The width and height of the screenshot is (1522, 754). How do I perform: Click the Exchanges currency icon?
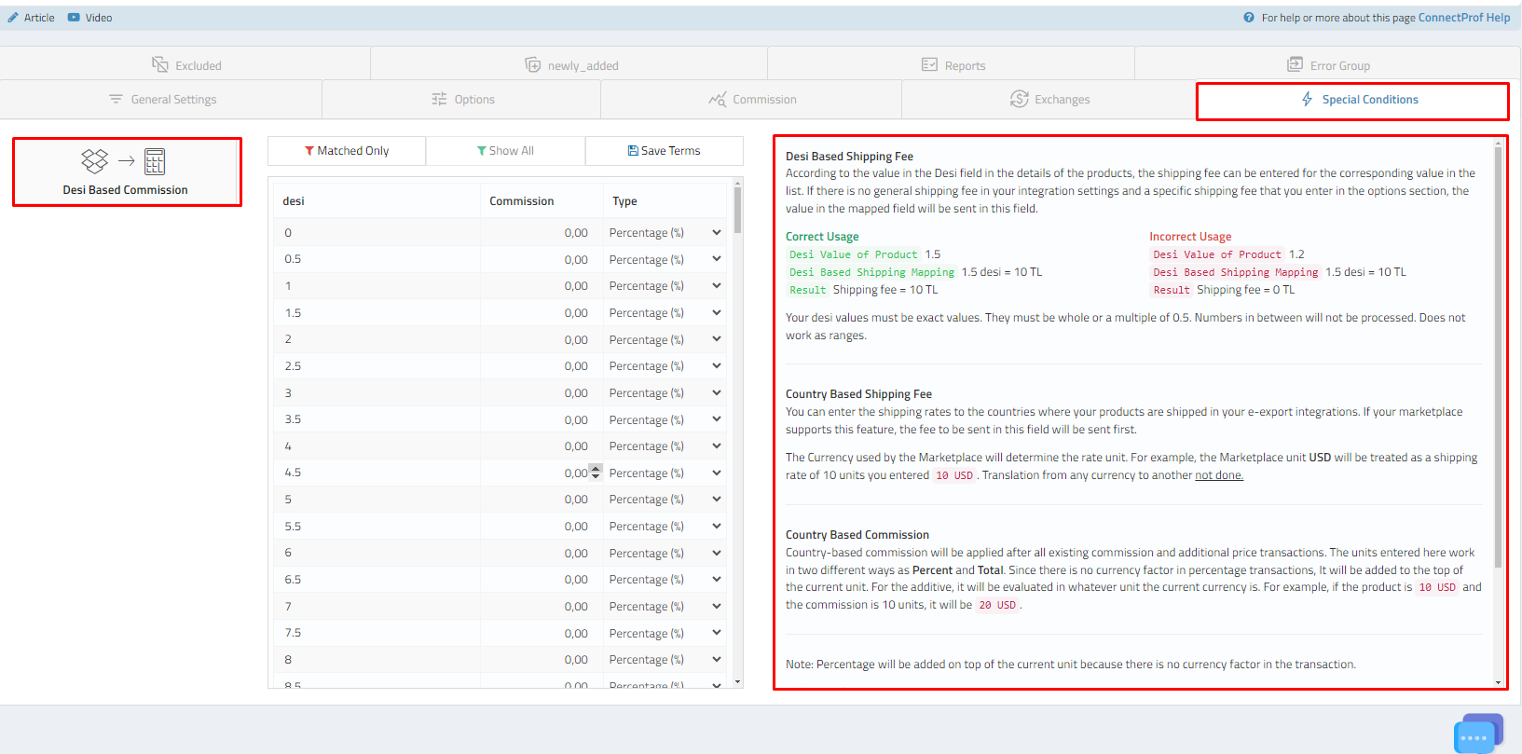[1020, 100]
